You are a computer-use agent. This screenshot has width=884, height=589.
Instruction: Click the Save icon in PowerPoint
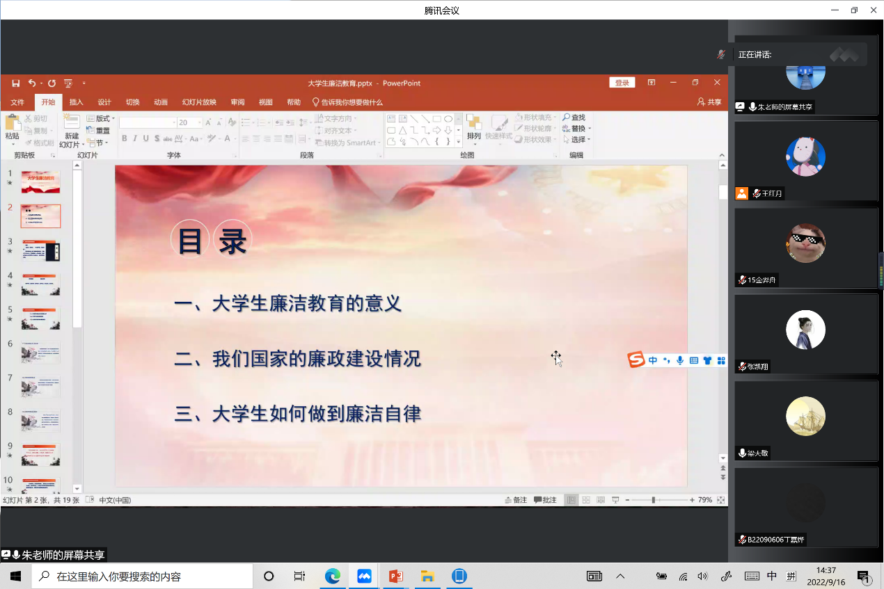tap(16, 83)
